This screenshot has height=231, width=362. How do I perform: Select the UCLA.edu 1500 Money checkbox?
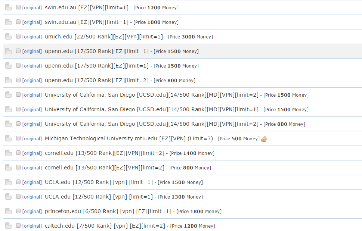pyautogui.click(x=18, y=181)
